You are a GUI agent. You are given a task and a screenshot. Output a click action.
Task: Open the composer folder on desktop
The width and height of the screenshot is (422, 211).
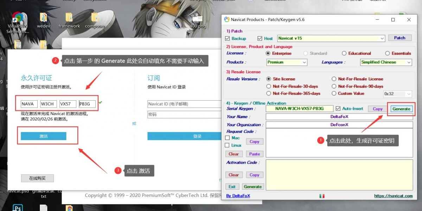pos(95,20)
